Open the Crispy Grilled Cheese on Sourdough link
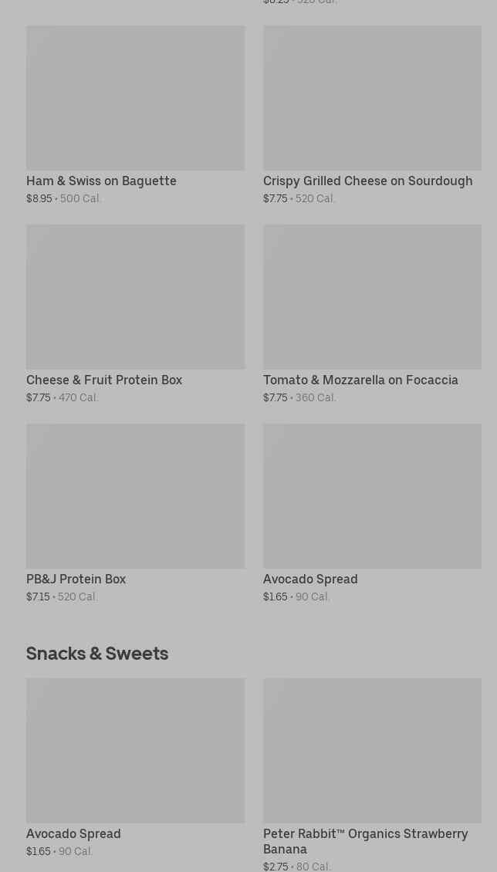The height and width of the screenshot is (872, 497). [367, 181]
